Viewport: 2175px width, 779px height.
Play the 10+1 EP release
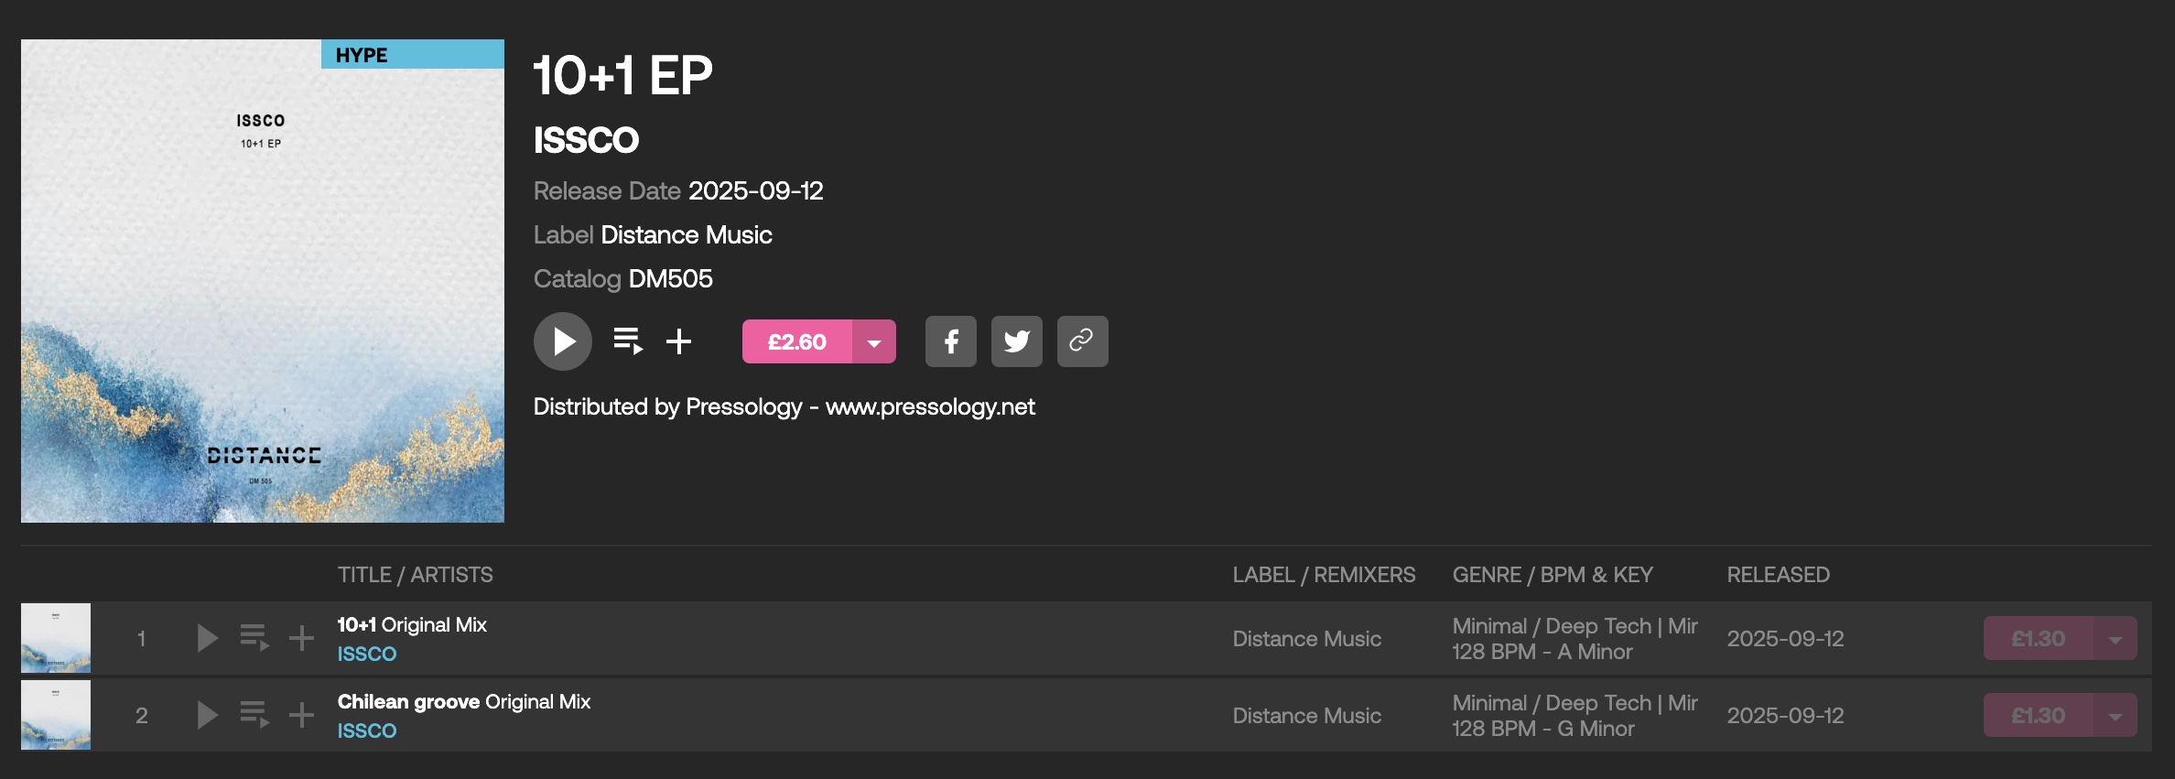(x=562, y=341)
